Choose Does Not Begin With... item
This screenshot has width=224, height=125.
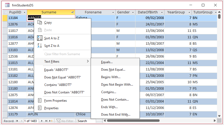(x=115, y=85)
